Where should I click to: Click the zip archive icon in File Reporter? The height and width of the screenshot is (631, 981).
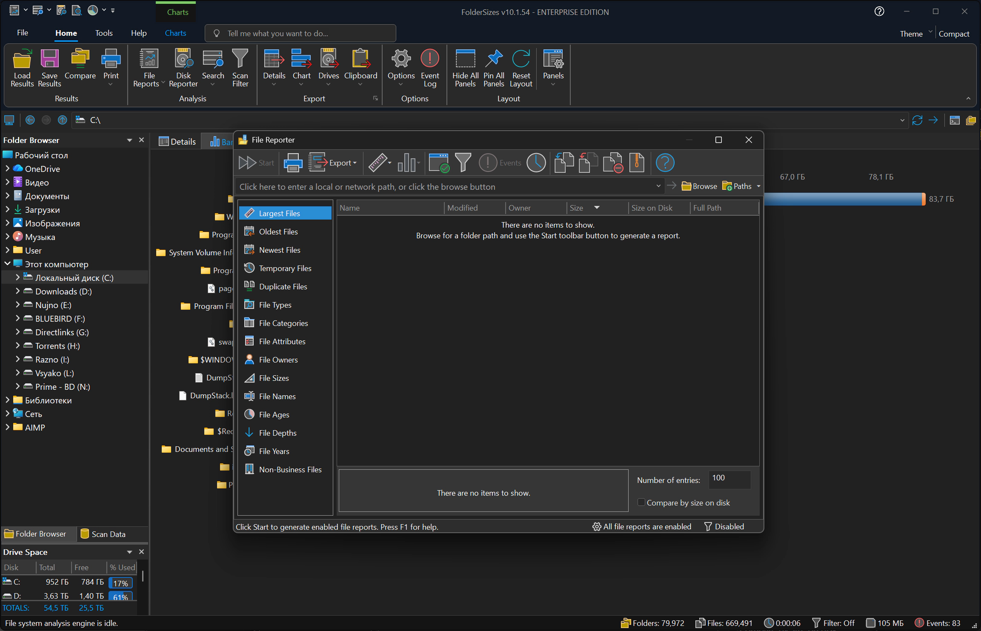(x=637, y=163)
